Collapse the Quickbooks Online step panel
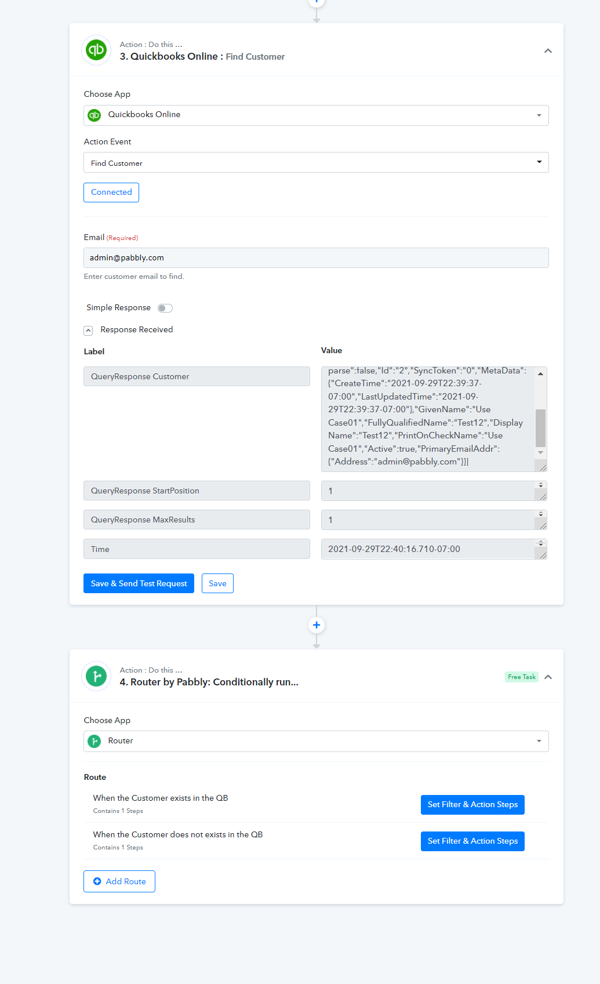600x984 pixels. (x=548, y=51)
